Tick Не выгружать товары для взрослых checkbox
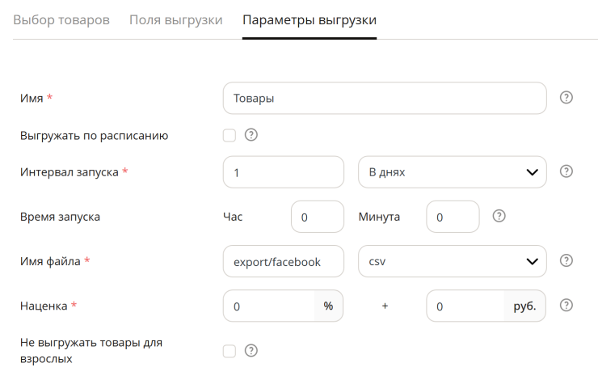The height and width of the screenshot is (380, 598). pos(230,351)
